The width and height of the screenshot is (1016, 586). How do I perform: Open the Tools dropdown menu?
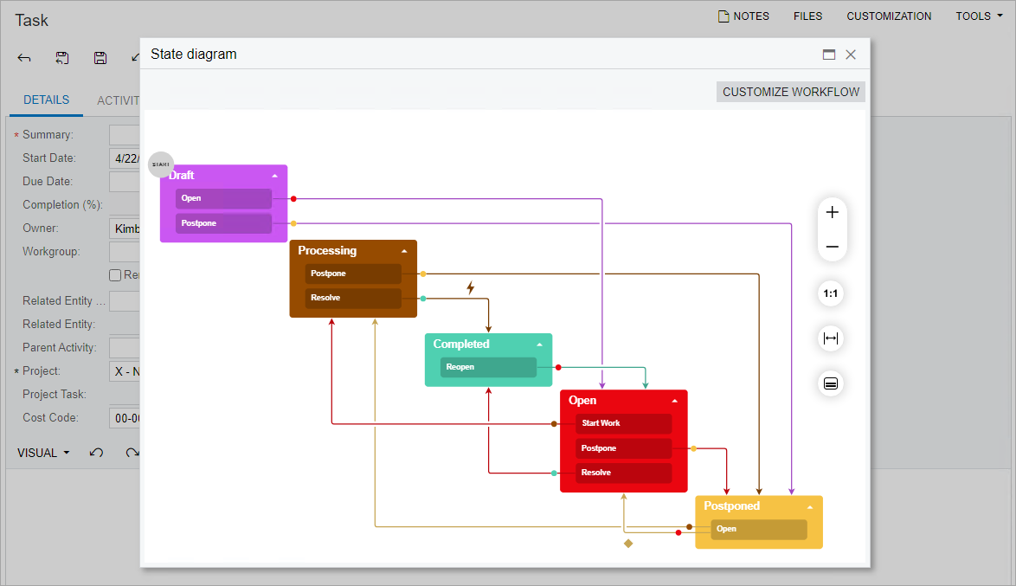coord(979,16)
